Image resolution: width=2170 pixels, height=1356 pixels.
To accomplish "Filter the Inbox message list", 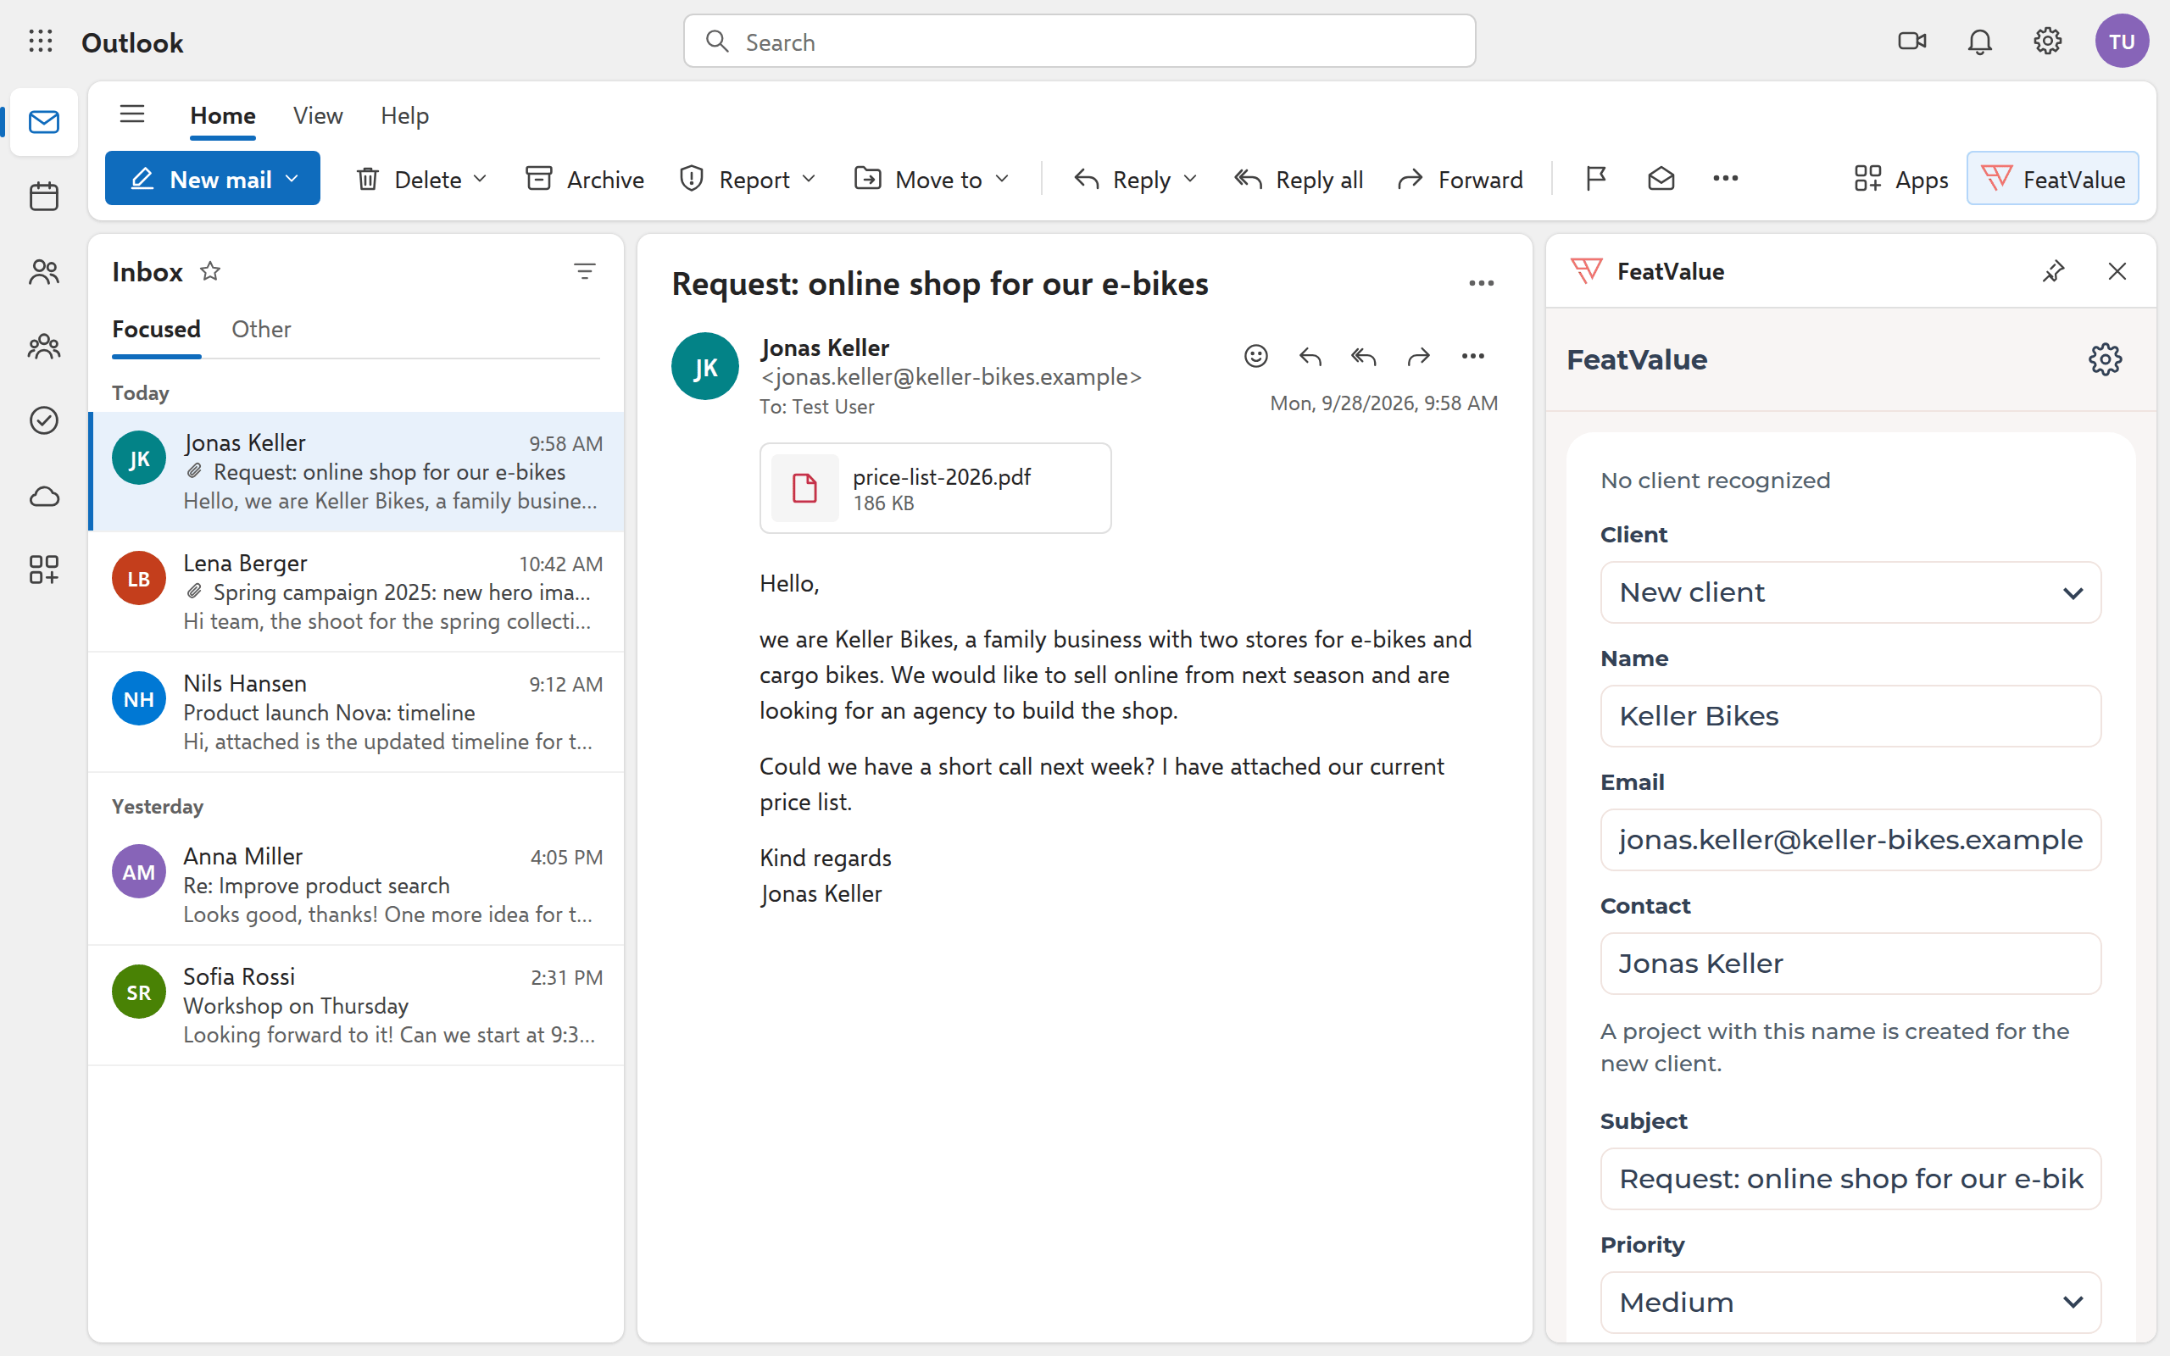I will (585, 271).
